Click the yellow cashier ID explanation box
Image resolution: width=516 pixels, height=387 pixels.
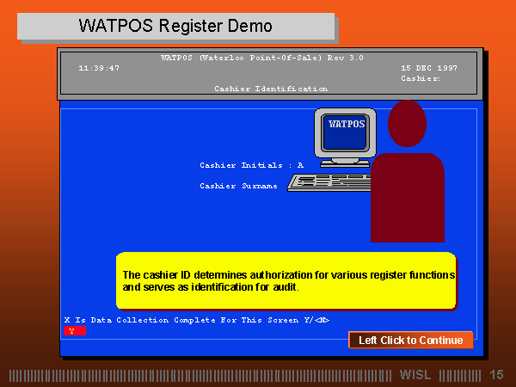click(x=286, y=280)
